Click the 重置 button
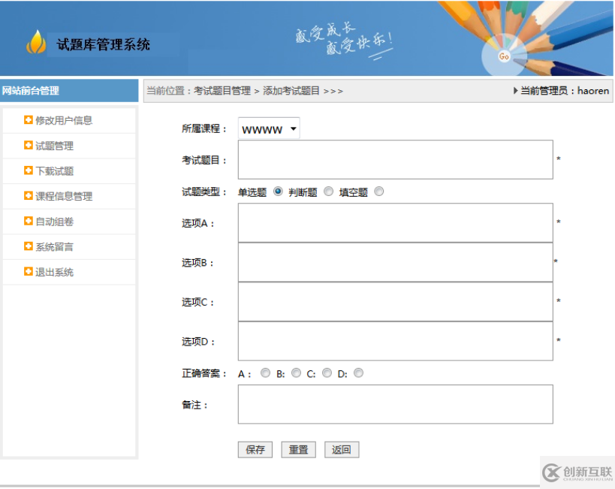 [x=298, y=449]
